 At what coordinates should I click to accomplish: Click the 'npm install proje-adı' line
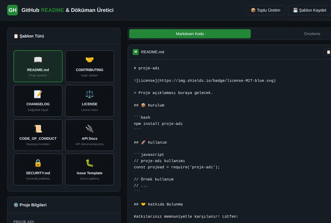coord(158,124)
